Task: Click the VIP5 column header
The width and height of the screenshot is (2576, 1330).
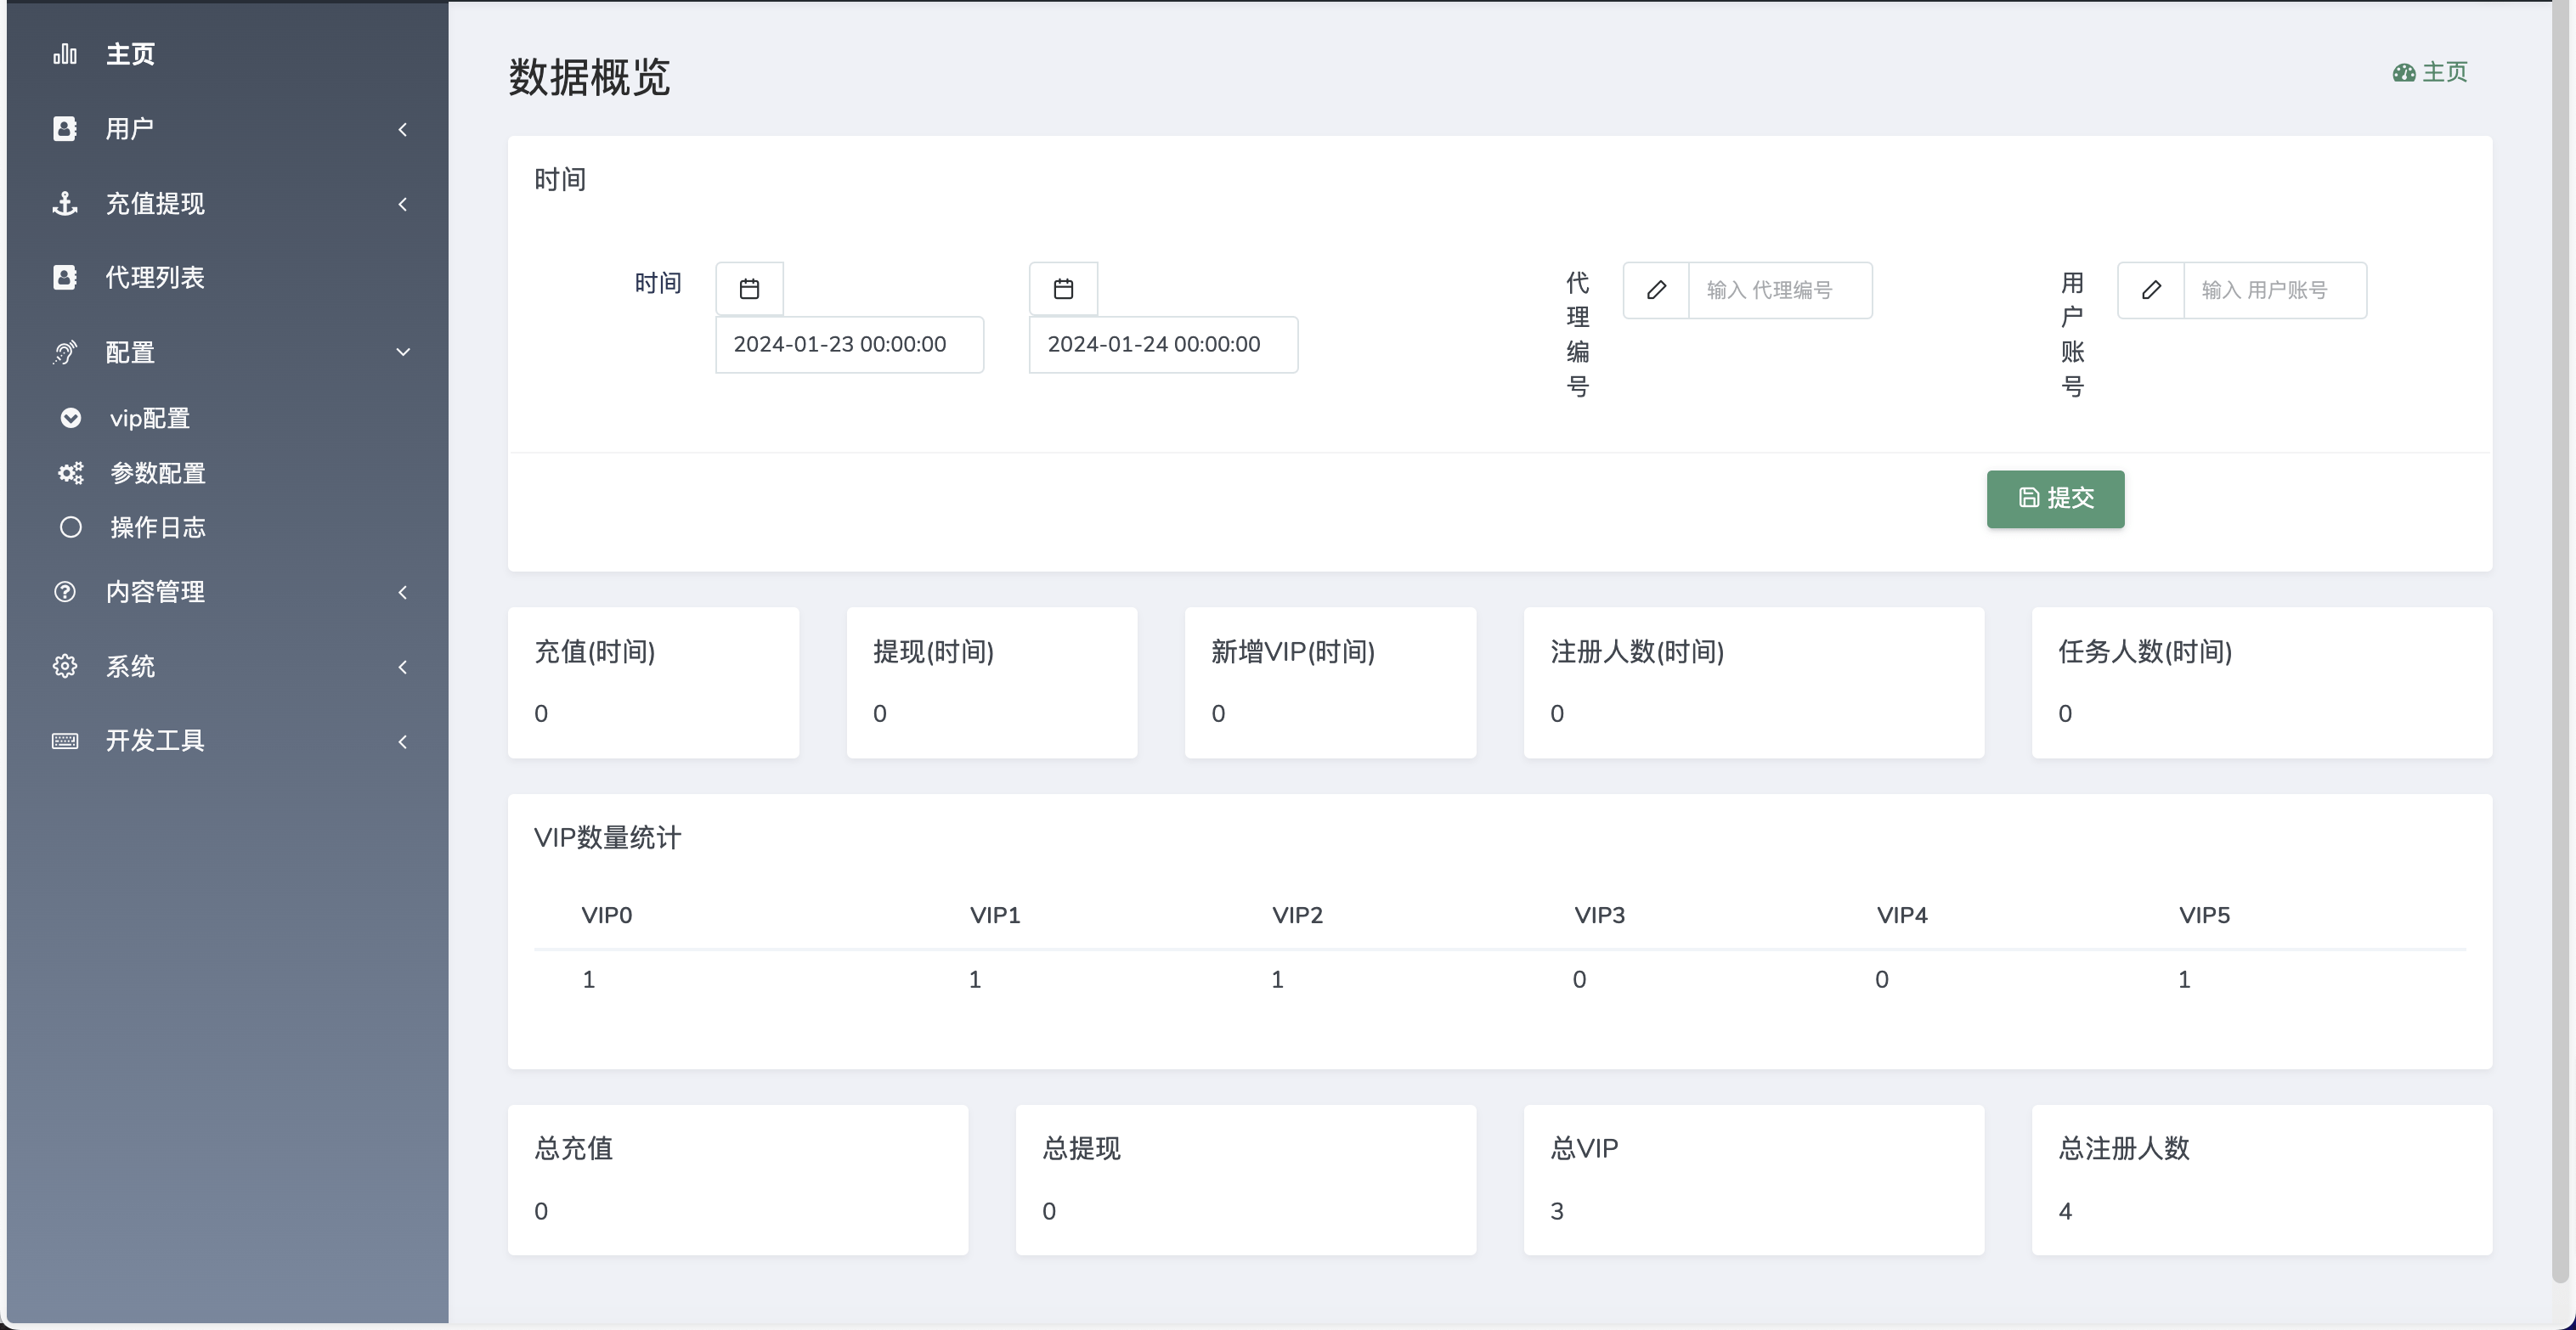Action: pos(2204,915)
